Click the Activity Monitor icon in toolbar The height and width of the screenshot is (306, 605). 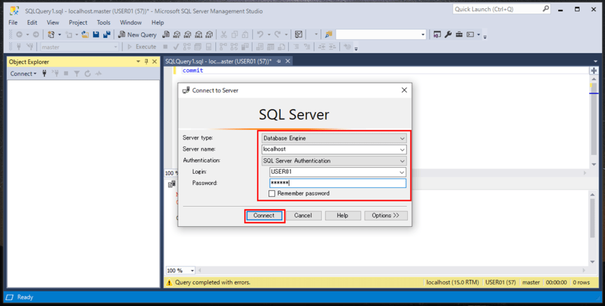(x=298, y=35)
